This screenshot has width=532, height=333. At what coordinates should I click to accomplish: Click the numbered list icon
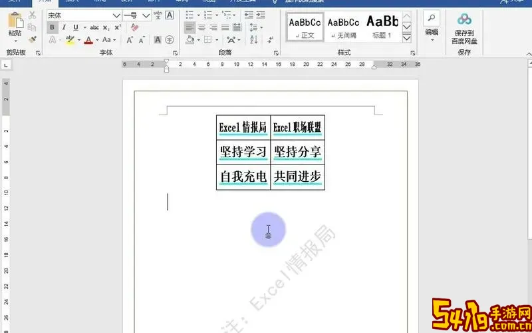[x=208, y=15]
